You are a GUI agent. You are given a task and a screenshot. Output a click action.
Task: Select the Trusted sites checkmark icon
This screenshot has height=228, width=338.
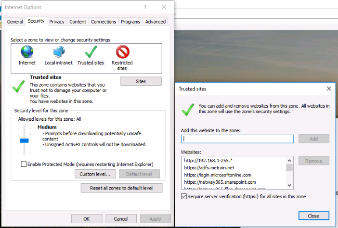(x=91, y=52)
